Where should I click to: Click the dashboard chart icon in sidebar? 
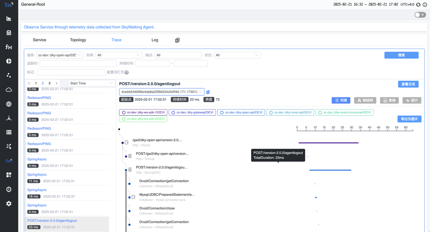tap(9, 18)
